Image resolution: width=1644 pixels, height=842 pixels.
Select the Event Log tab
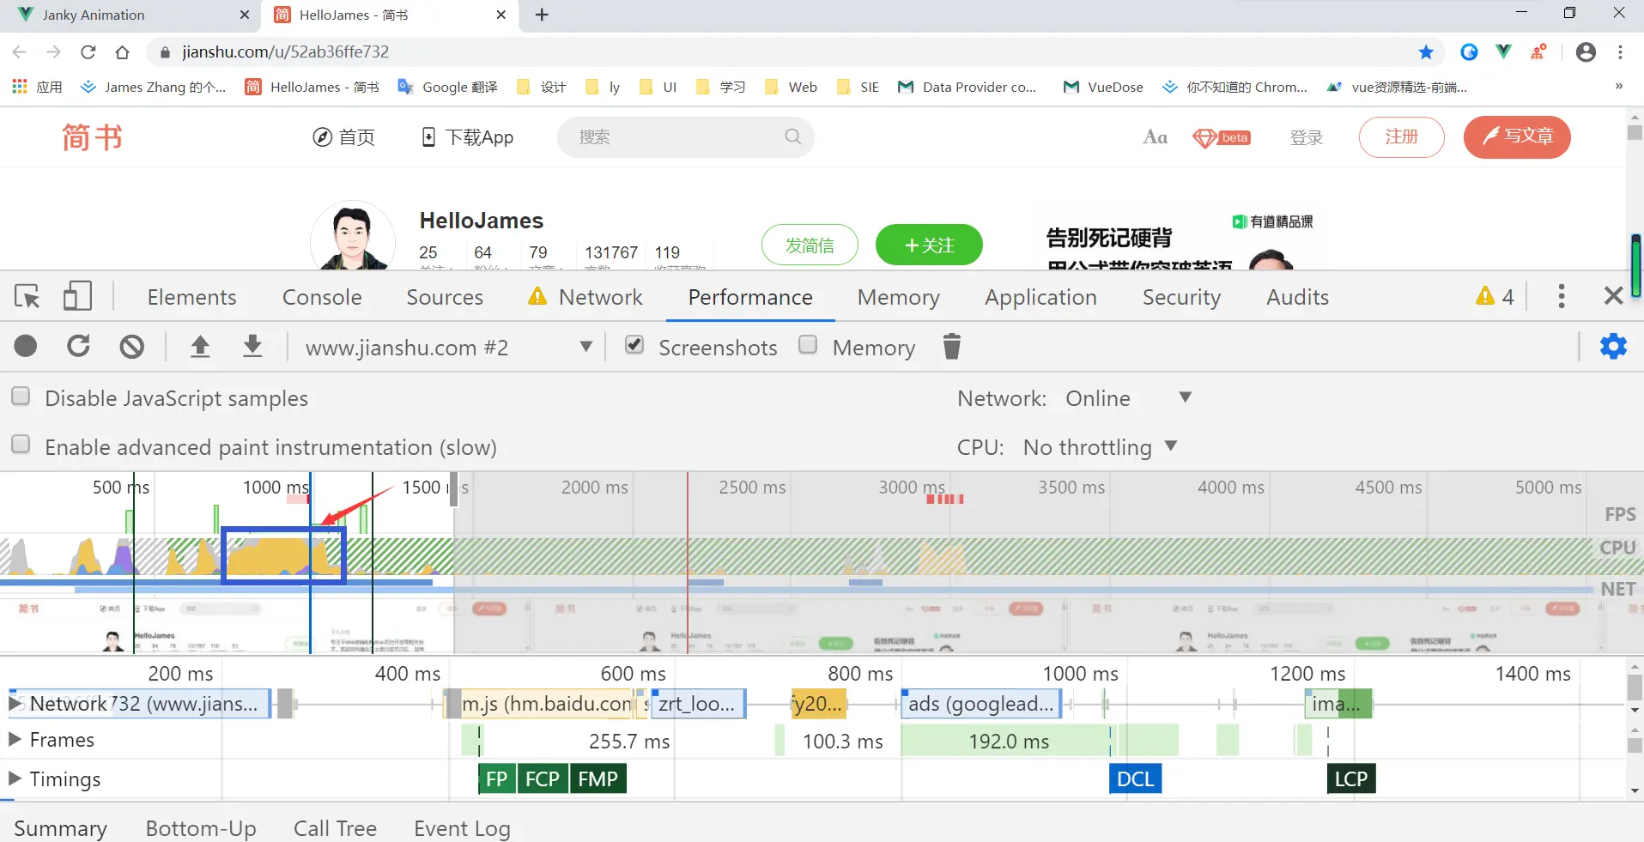(x=462, y=828)
